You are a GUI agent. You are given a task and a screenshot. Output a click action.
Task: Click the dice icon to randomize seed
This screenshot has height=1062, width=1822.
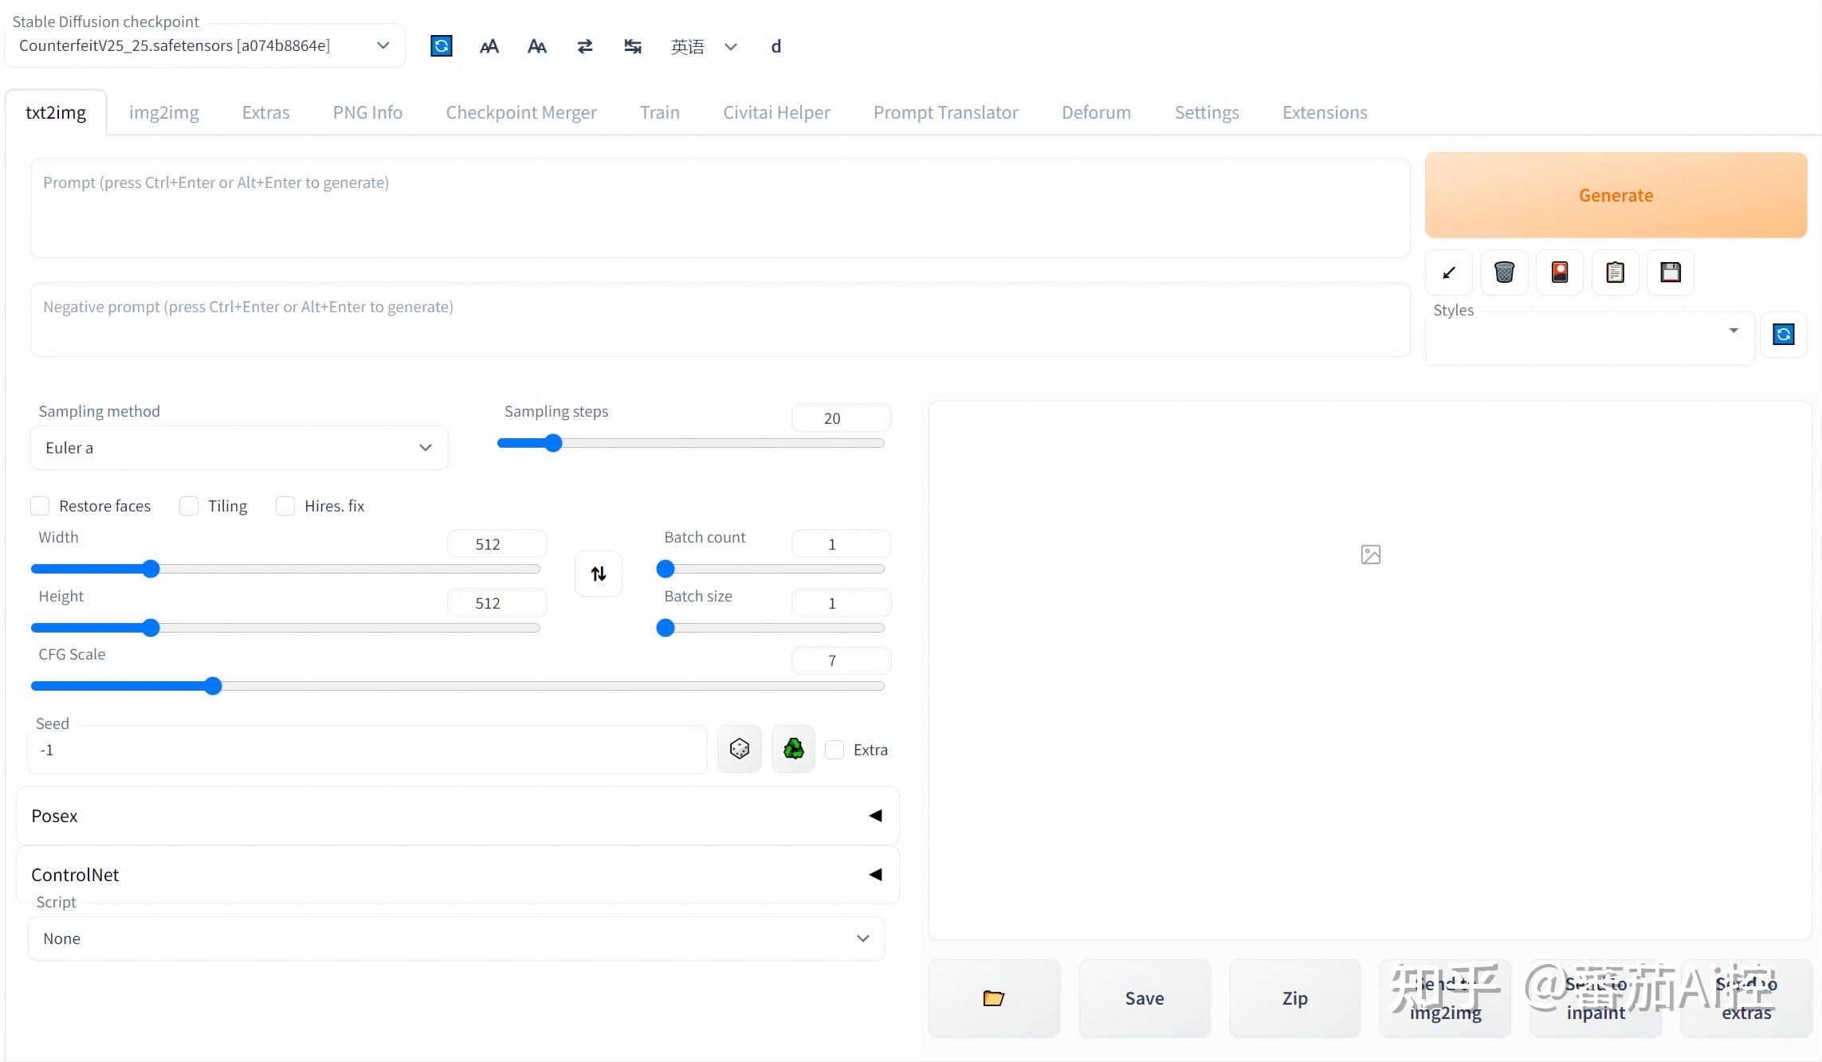click(x=740, y=749)
